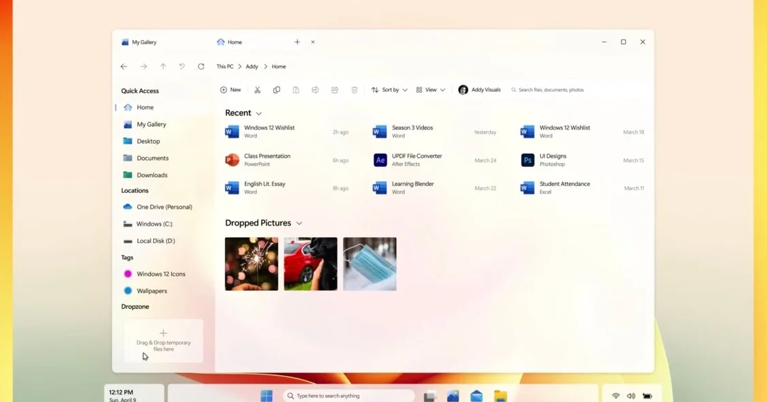This screenshot has width=767, height=402.
Task: Refresh the current folder view
Action: coord(201,67)
